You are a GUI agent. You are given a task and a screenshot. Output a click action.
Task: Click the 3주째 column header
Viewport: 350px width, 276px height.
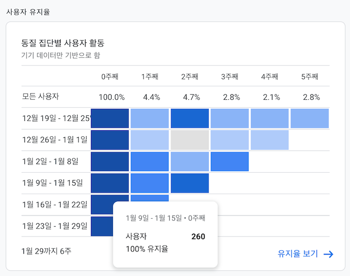tap(229, 77)
